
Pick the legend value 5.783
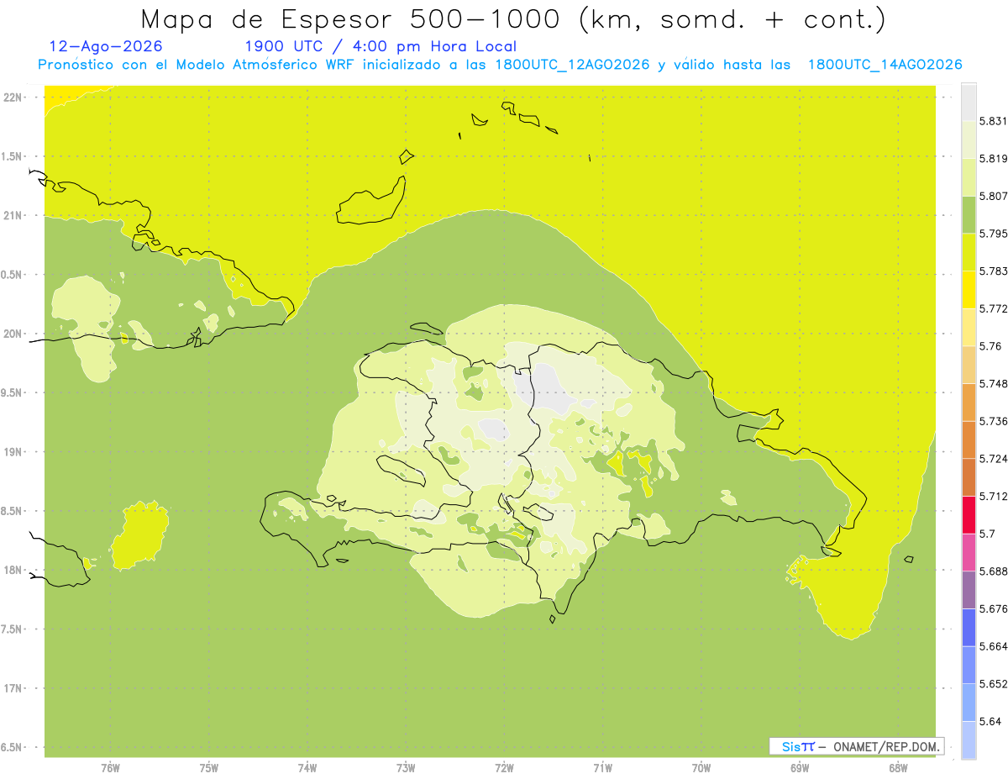coord(993,271)
